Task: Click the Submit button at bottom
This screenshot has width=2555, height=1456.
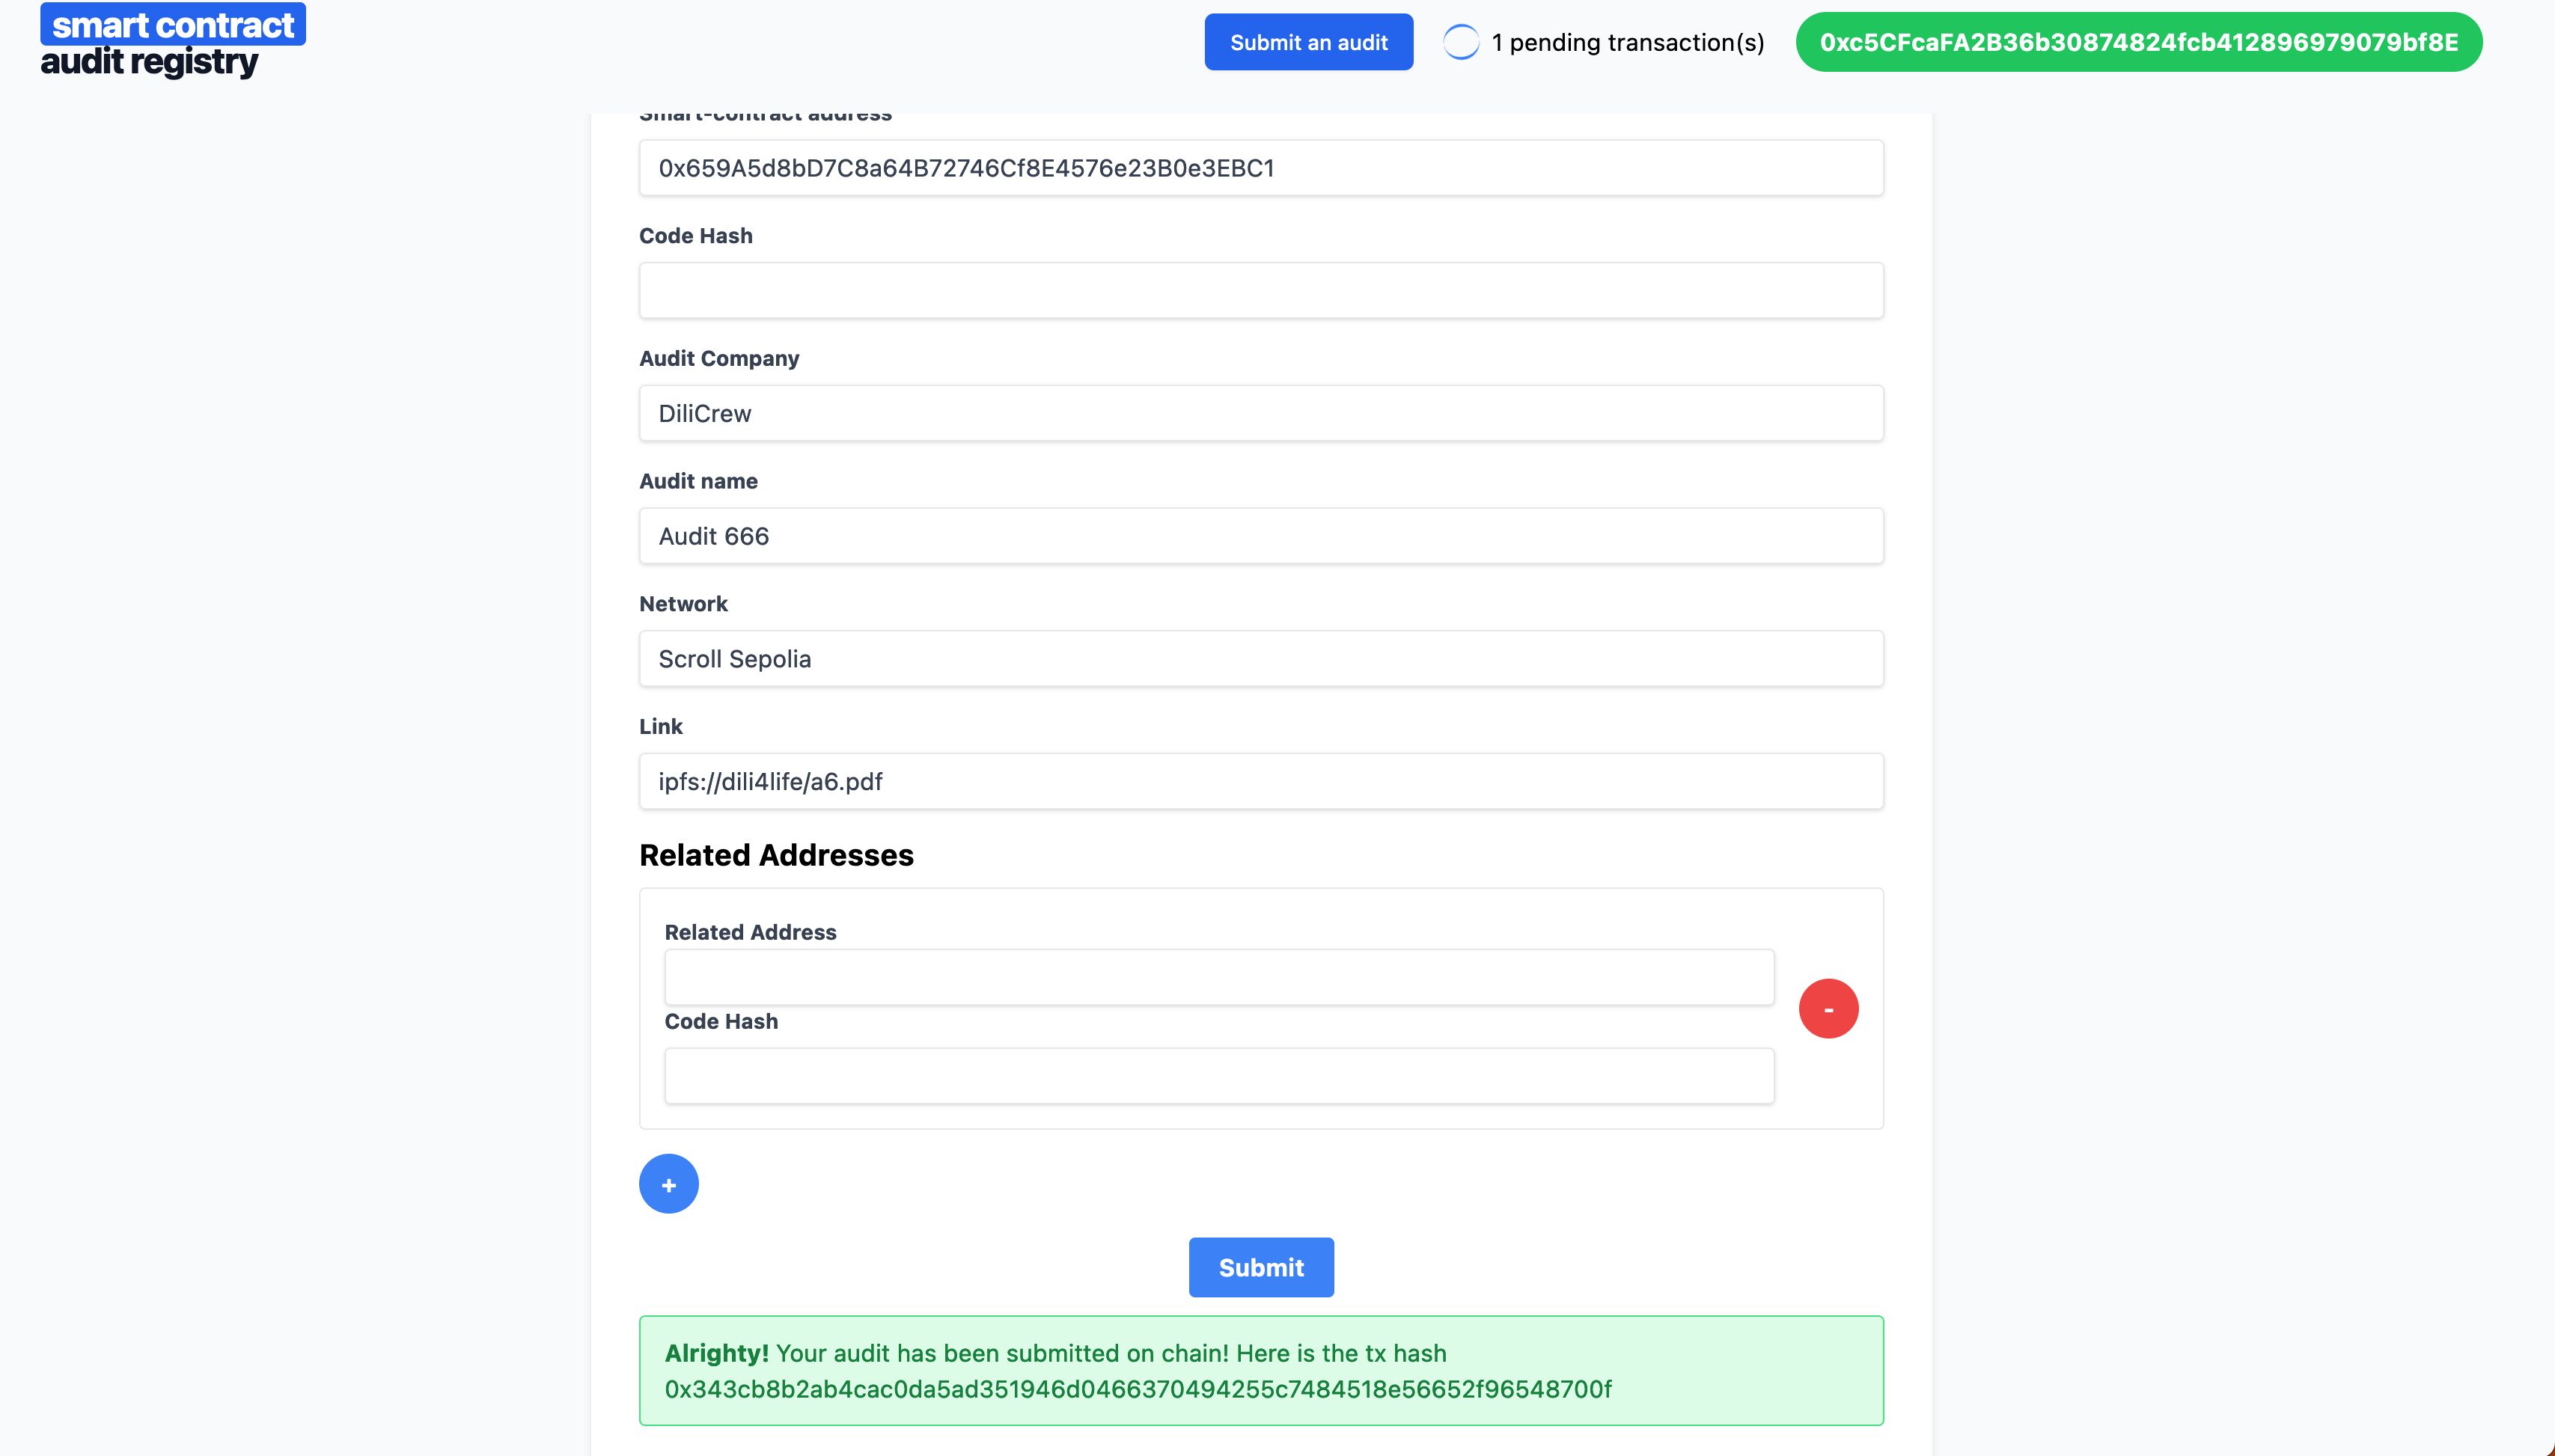Action: 1262,1267
